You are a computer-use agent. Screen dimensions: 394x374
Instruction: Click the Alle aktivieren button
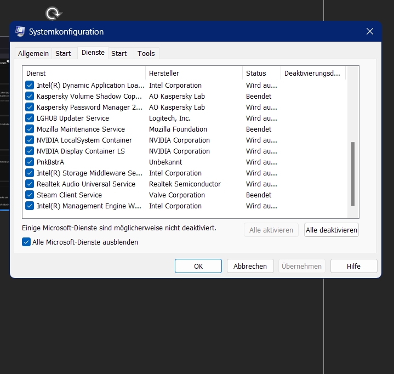click(271, 230)
